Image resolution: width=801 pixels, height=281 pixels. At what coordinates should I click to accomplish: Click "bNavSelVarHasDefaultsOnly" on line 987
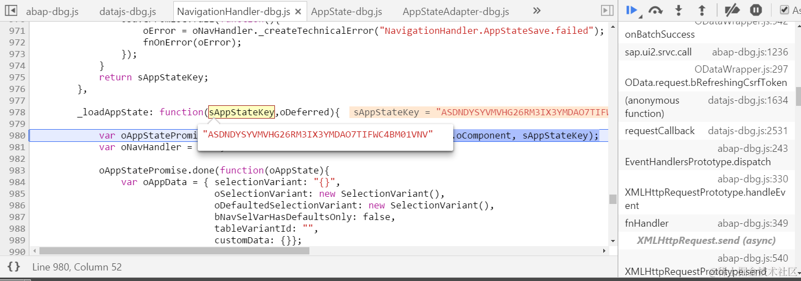click(283, 217)
